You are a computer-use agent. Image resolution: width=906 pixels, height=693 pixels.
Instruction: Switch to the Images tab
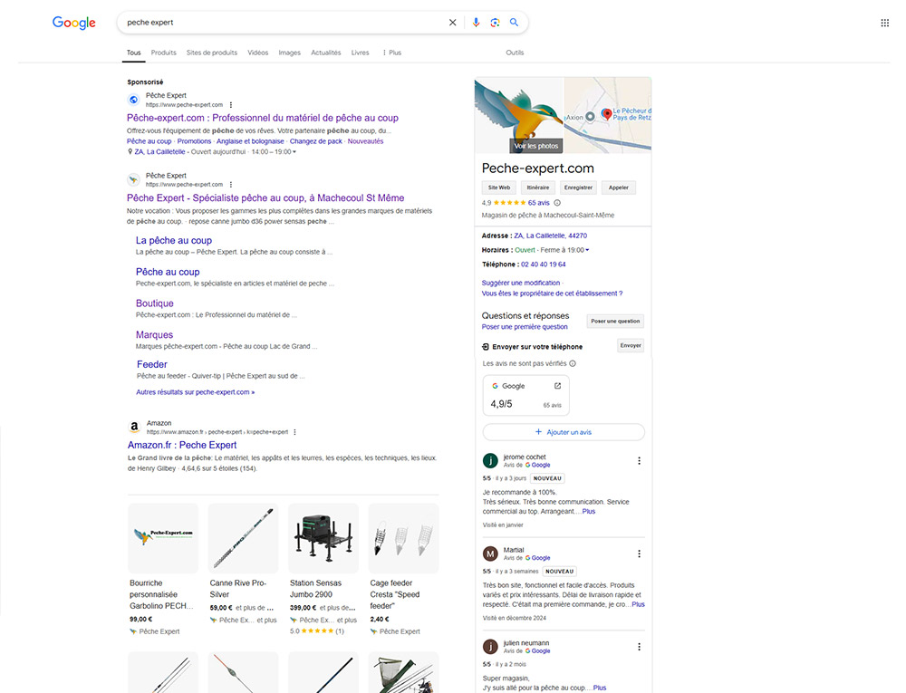tap(290, 53)
